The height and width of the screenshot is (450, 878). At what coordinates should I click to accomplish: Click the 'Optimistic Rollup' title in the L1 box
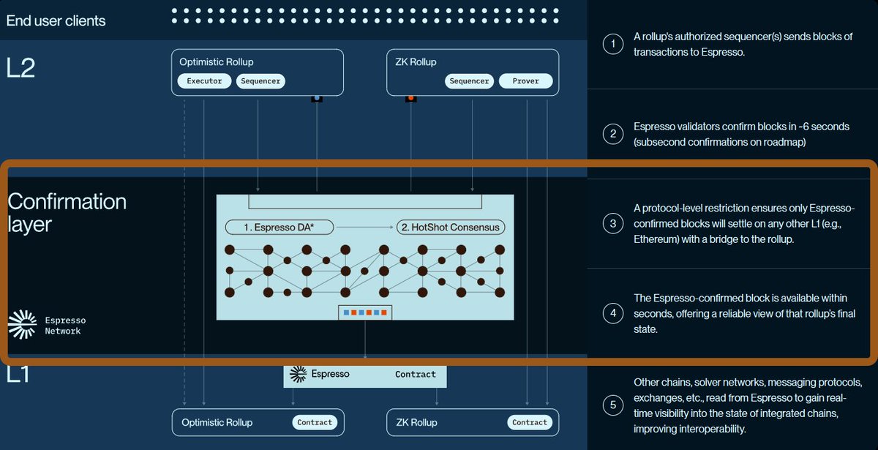click(217, 422)
